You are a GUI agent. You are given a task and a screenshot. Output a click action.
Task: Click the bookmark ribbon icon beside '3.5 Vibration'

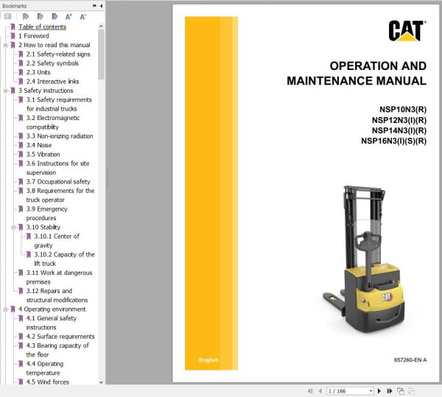click(x=21, y=155)
